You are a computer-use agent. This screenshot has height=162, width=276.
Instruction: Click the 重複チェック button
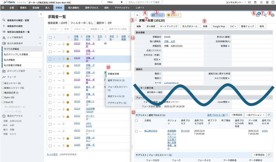[x=247, y=26]
